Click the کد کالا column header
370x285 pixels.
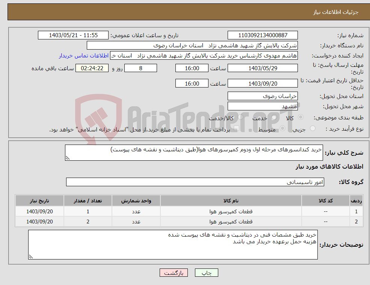click(326, 201)
